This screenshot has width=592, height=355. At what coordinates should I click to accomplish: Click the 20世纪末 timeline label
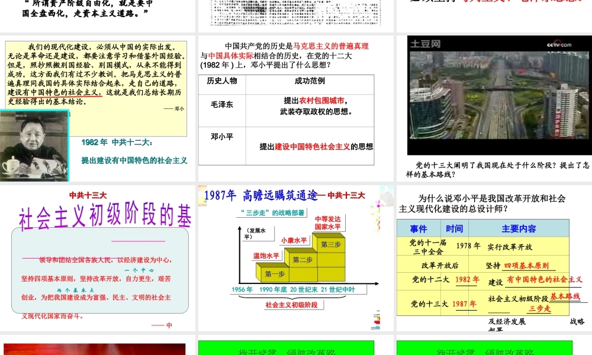pos(304,289)
